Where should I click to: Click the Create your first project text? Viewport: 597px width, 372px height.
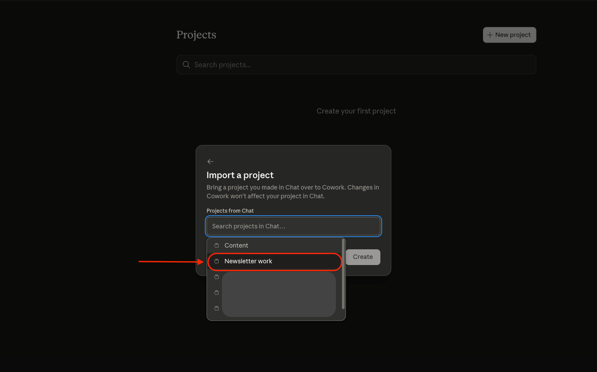point(356,111)
